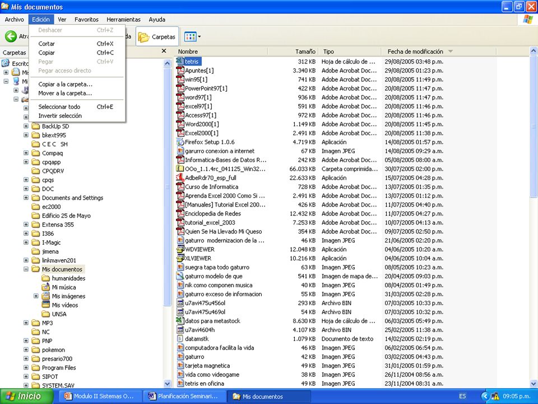Click the BackUp SD folder icon

click(x=36, y=126)
